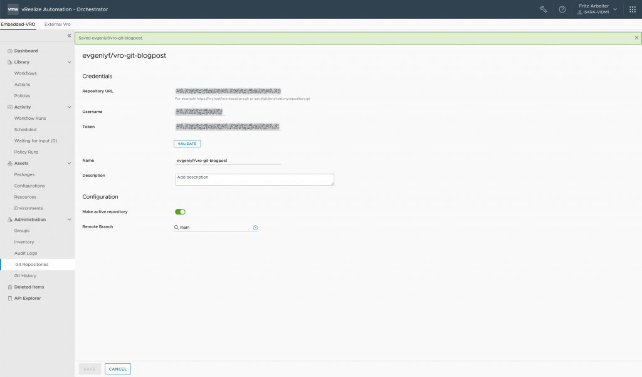Click the wrench settings icon in header
Screen dimensions: 642x377
pyautogui.click(x=544, y=9)
